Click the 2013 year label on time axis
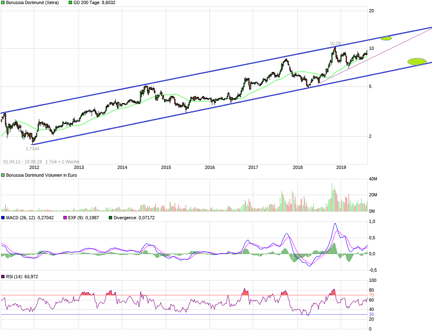 pyautogui.click(x=79, y=167)
